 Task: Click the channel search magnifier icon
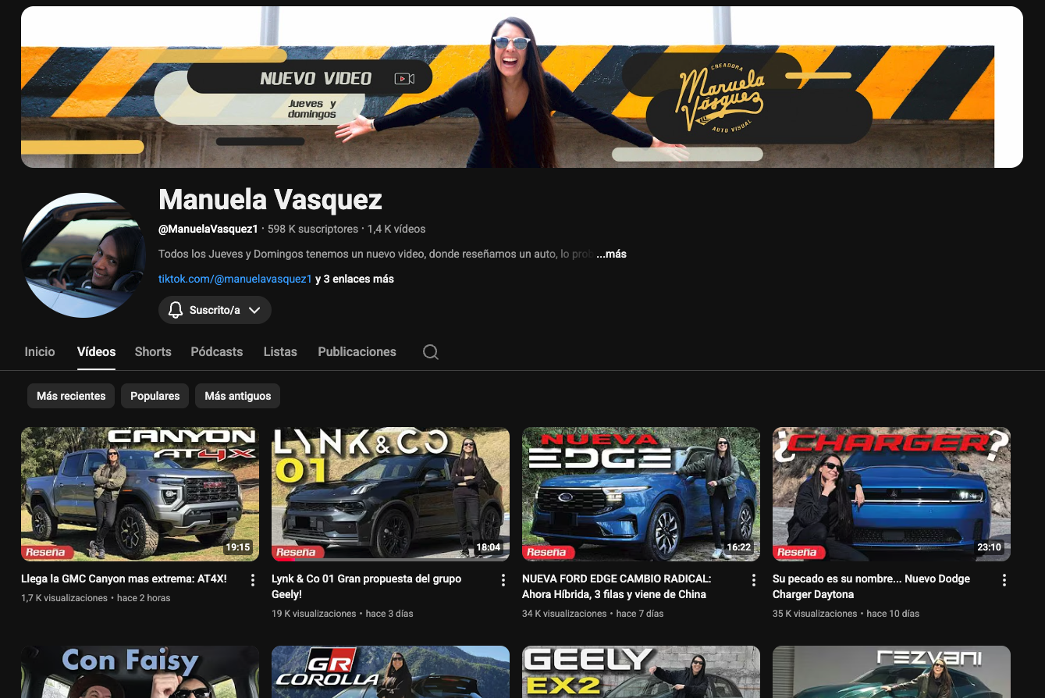tap(430, 352)
